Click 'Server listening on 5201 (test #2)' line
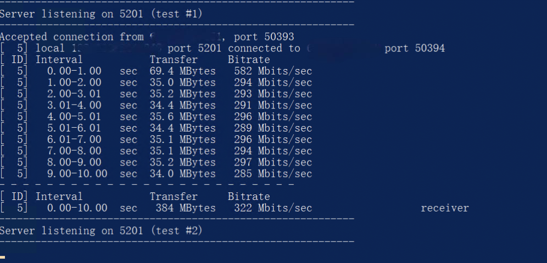The height and width of the screenshot is (263, 547). tap(101, 231)
